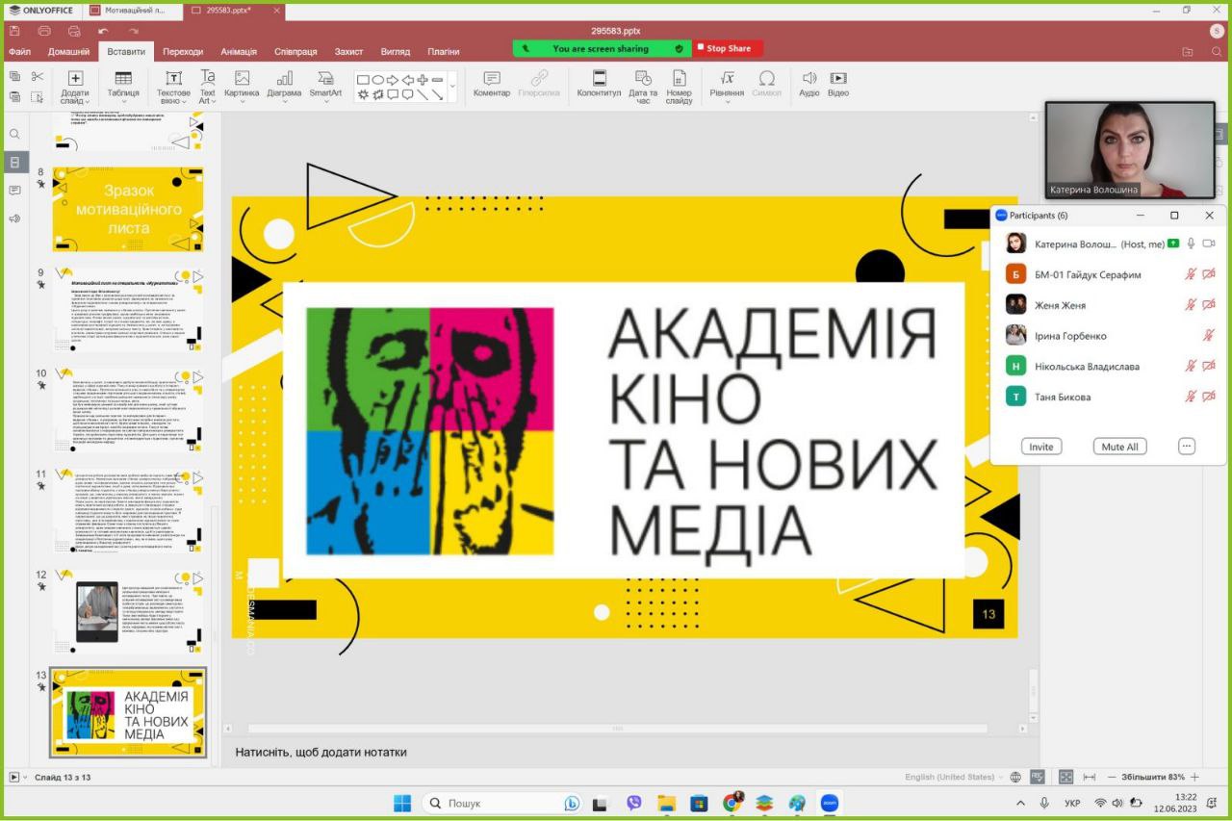
Task: Insert a table with the Таблиця icon
Action: [123, 87]
